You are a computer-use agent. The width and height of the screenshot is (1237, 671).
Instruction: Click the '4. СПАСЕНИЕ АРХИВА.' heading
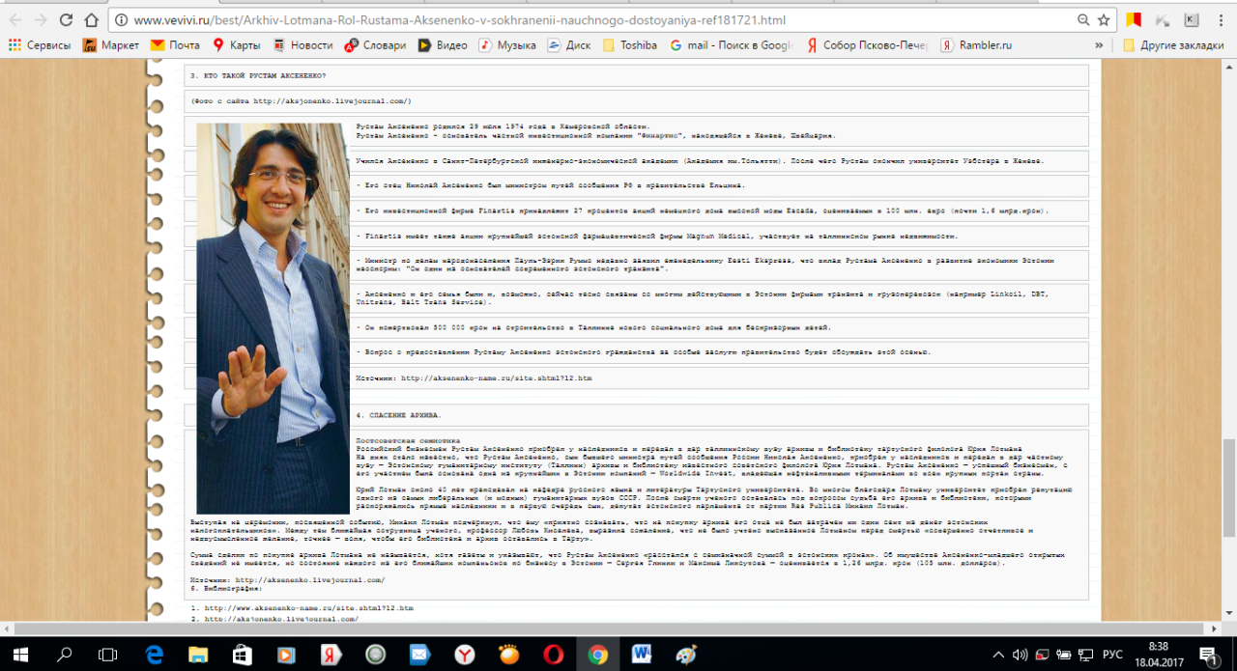coord(398,415)
